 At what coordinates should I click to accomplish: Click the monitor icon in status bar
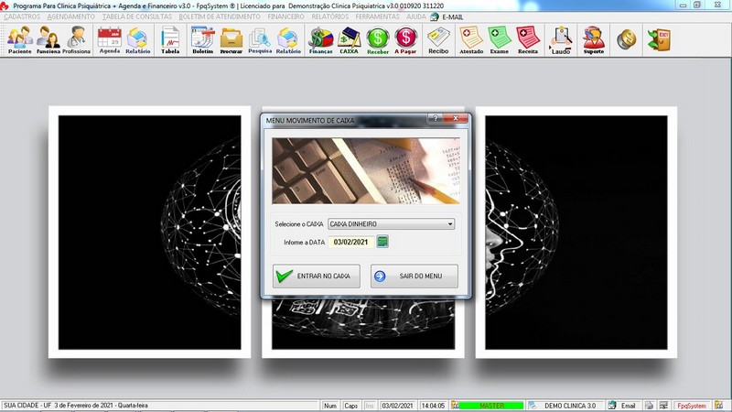pyautogui.click(x=663, y=406)
